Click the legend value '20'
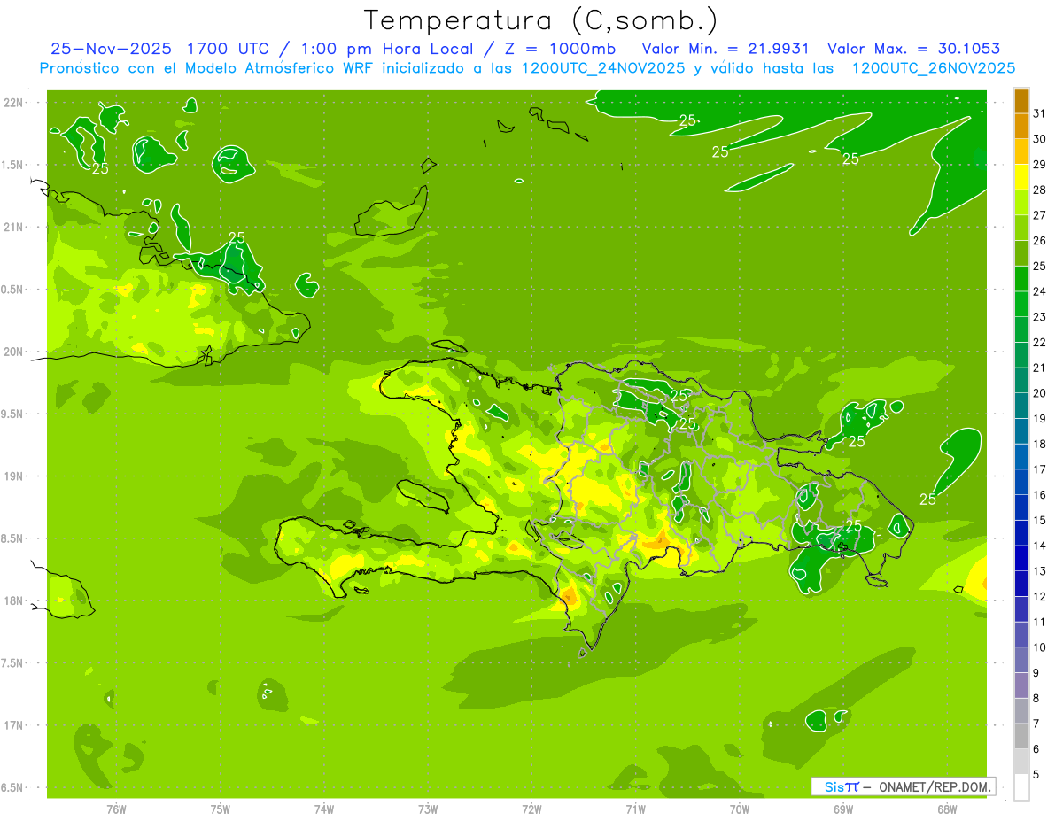Viewport: 1063px width, 821px height. 1040,393
